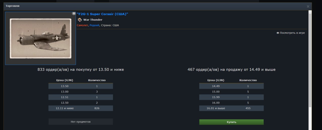Click the 455 quantity cell
The width and height of the screenshot is (322, 130).
[248, 108]
